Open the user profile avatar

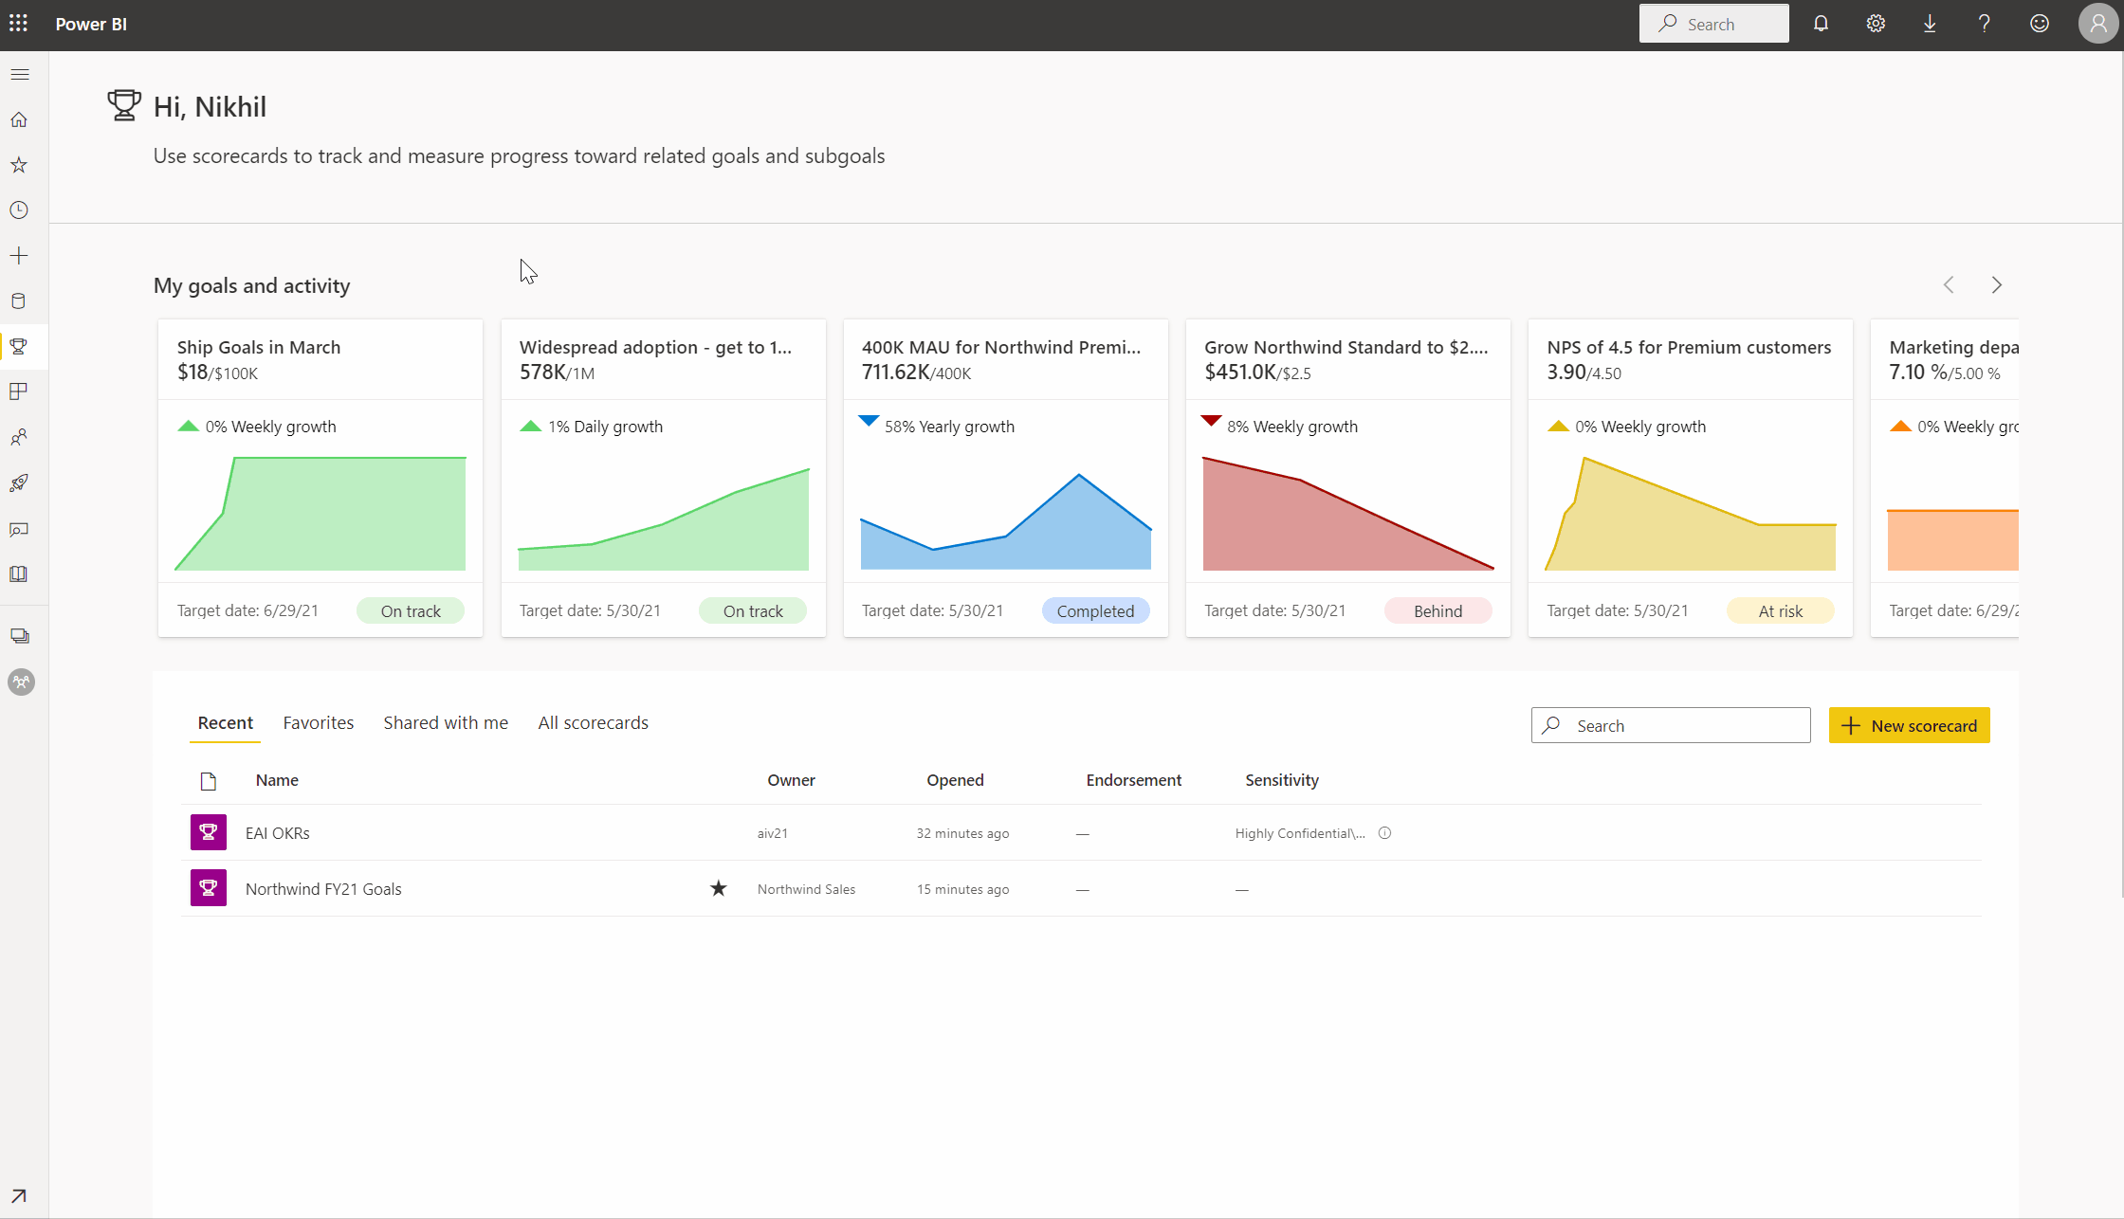tap(2098, 24)
